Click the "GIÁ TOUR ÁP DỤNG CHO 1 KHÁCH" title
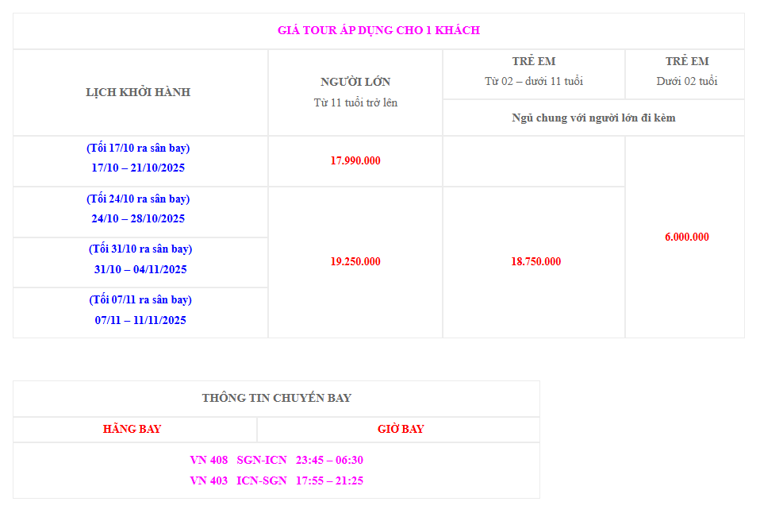Viewport: 783px width, 521px height. pos(378,30)
